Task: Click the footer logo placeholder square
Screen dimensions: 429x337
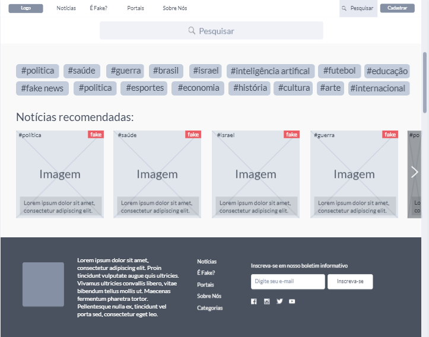Action: [x=43, y=284]
